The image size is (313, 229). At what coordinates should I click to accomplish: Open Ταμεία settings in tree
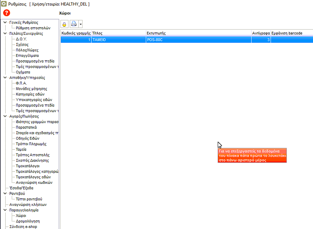(x=21, y=149)
